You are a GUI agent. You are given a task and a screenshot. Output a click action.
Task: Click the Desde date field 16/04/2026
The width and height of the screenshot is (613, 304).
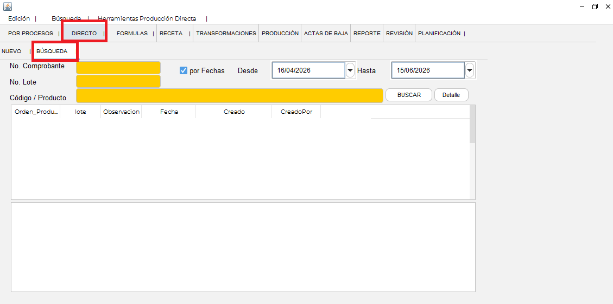pos(308,70)
